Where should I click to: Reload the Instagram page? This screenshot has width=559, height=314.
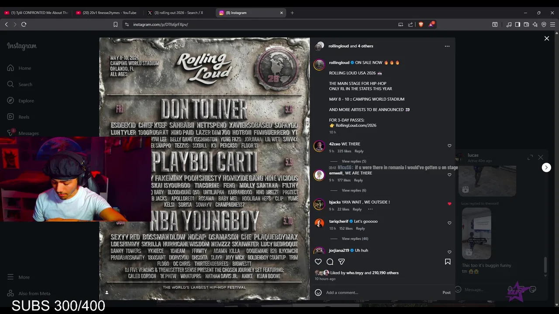tap(24, 24)
